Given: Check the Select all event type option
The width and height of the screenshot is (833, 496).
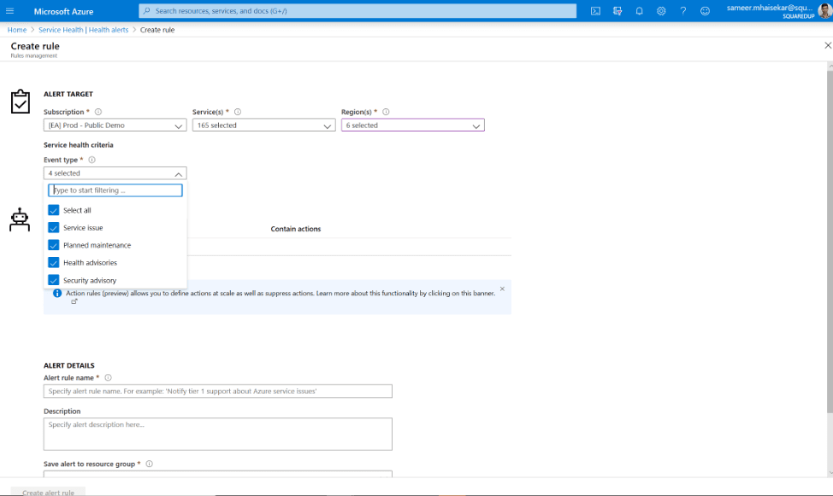Looking at the screenshot, I should [x=54, y=209].
